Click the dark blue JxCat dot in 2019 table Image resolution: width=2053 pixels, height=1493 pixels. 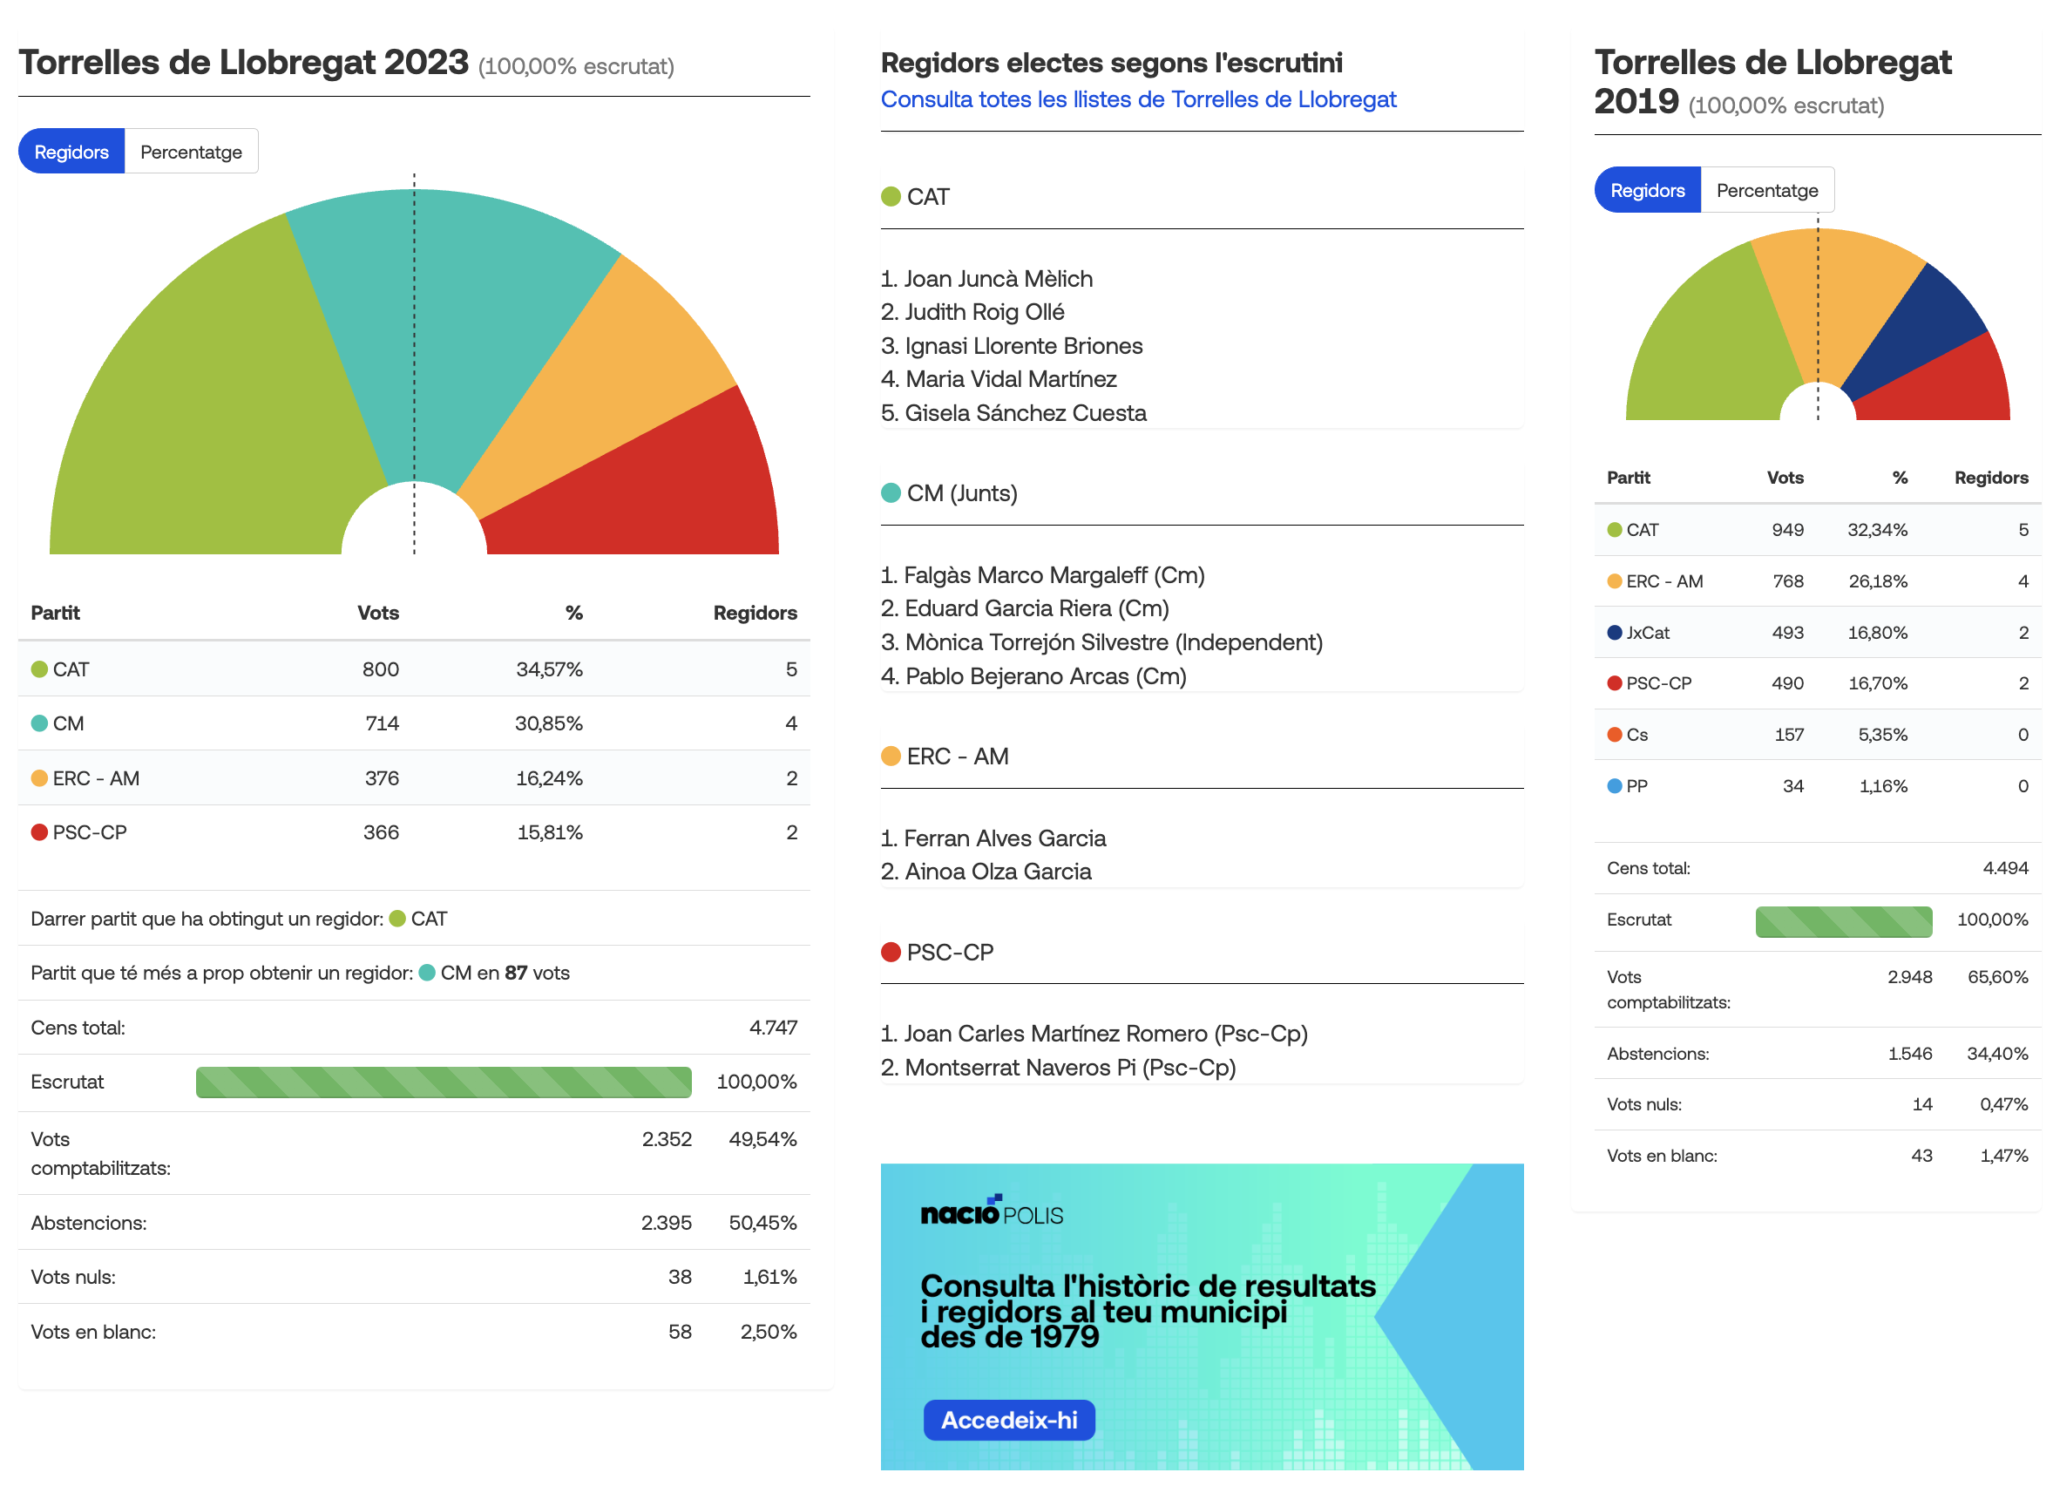[1615, 632]
